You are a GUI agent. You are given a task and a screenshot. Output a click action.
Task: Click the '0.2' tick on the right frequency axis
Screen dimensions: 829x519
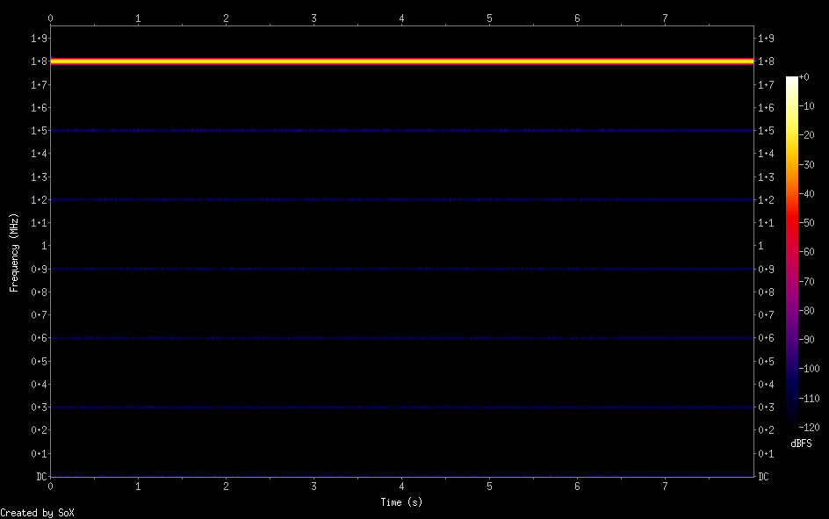click(x=766, y=430)
